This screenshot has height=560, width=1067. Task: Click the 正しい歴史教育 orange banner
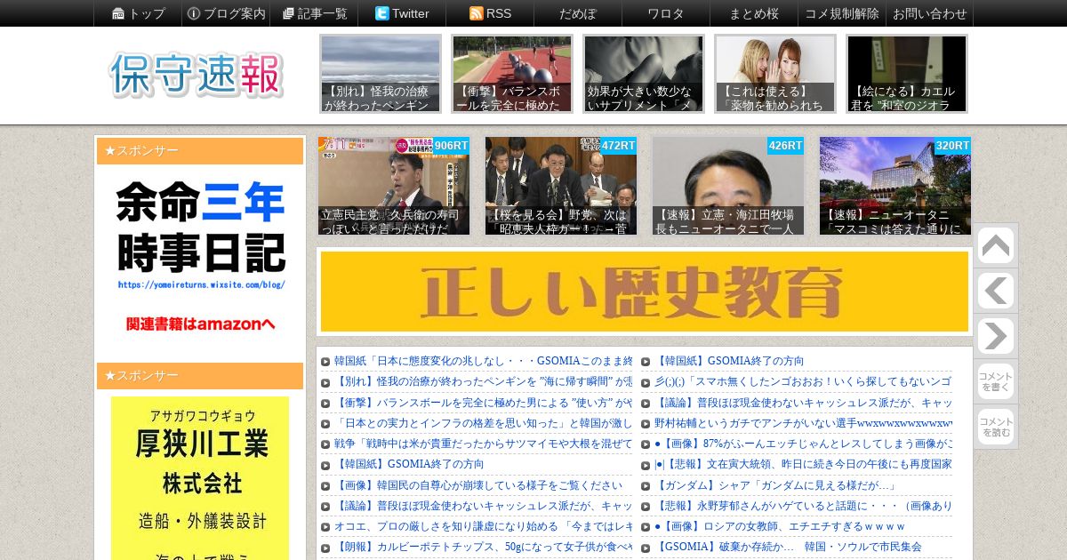[645, 292]
